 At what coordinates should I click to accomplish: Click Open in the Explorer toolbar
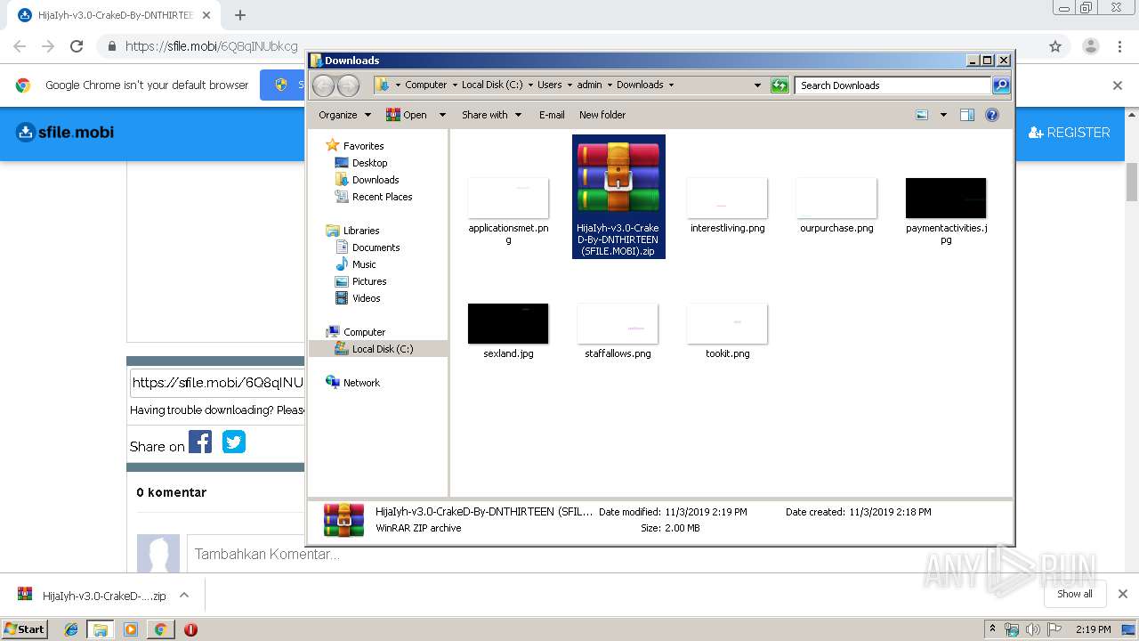click(407, 115)
